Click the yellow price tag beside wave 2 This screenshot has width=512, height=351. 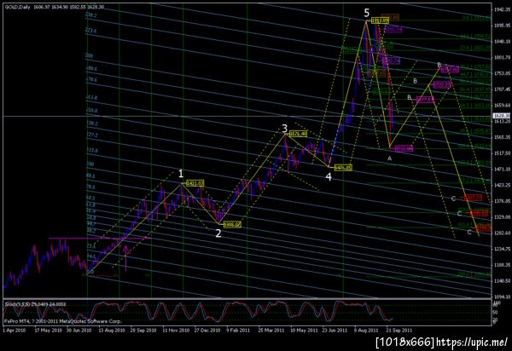tap(232, 224)
